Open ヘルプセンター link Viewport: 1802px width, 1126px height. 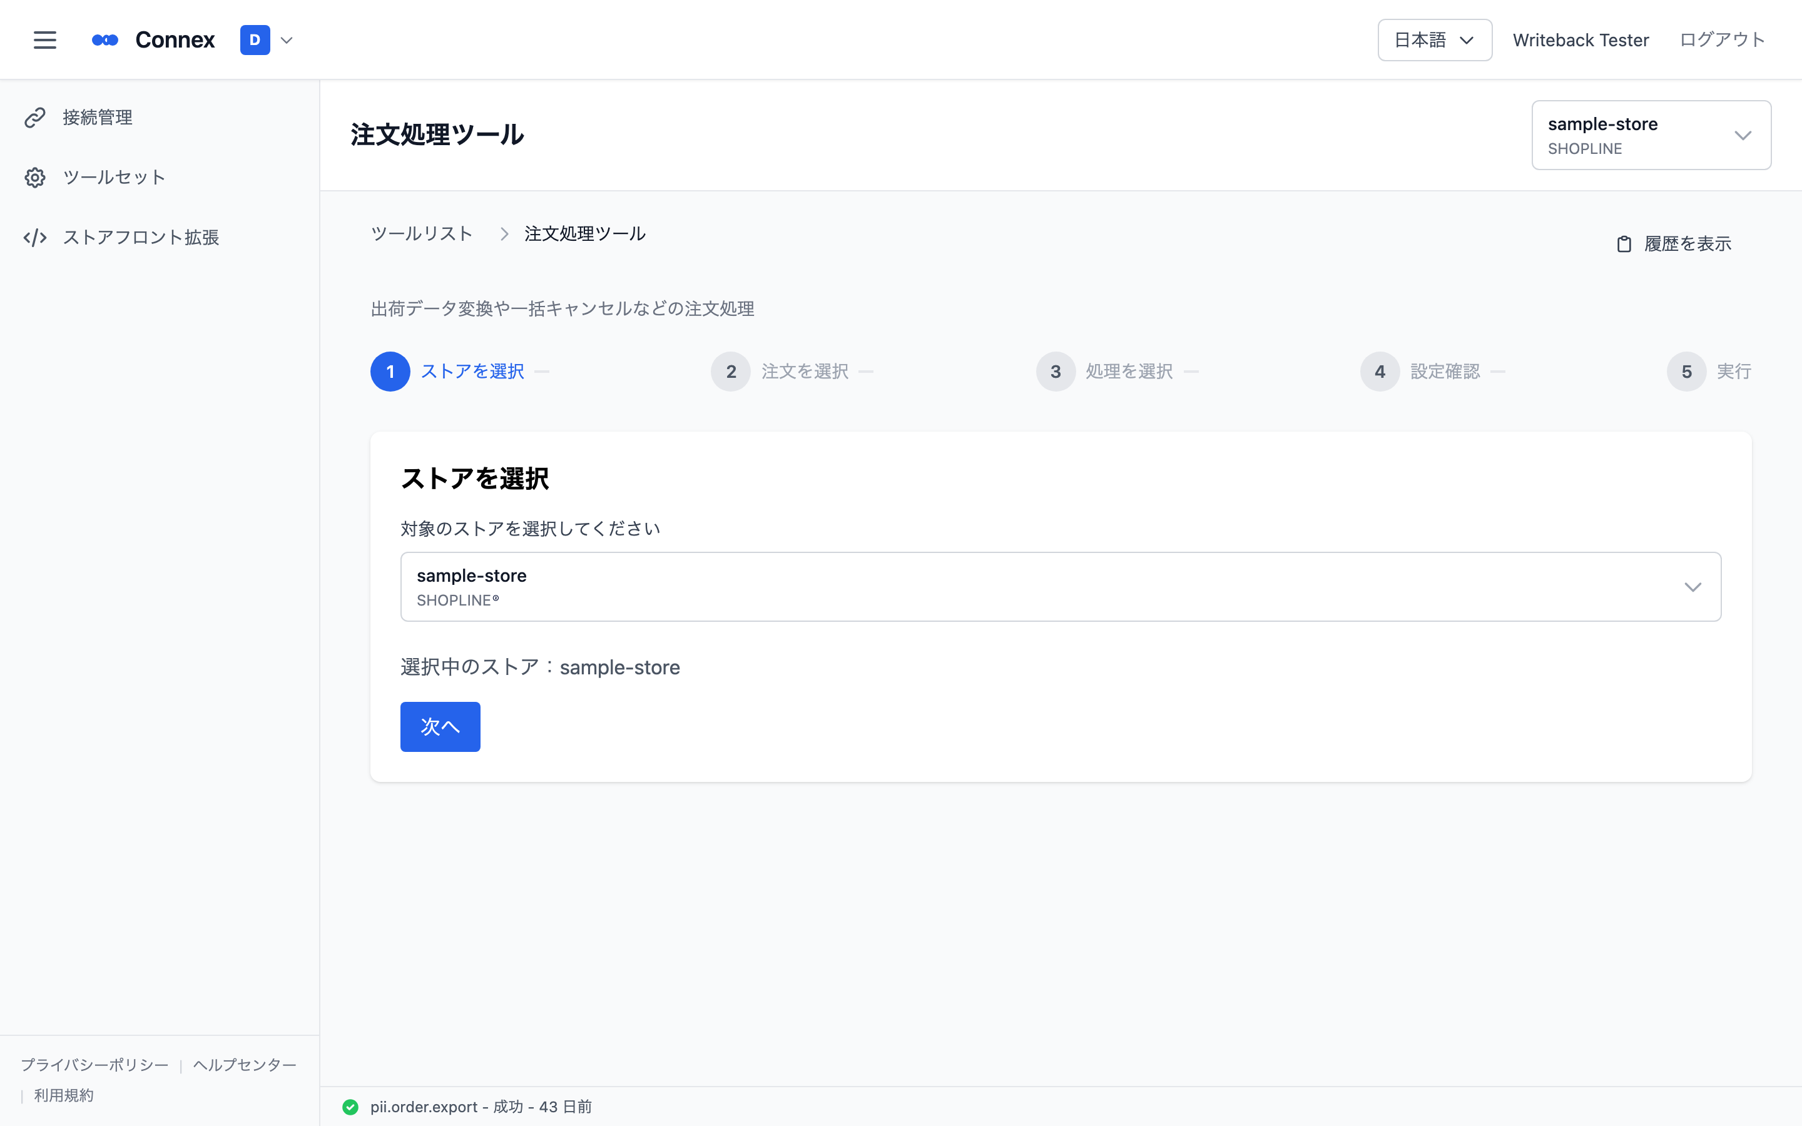tap(245, 1065)
